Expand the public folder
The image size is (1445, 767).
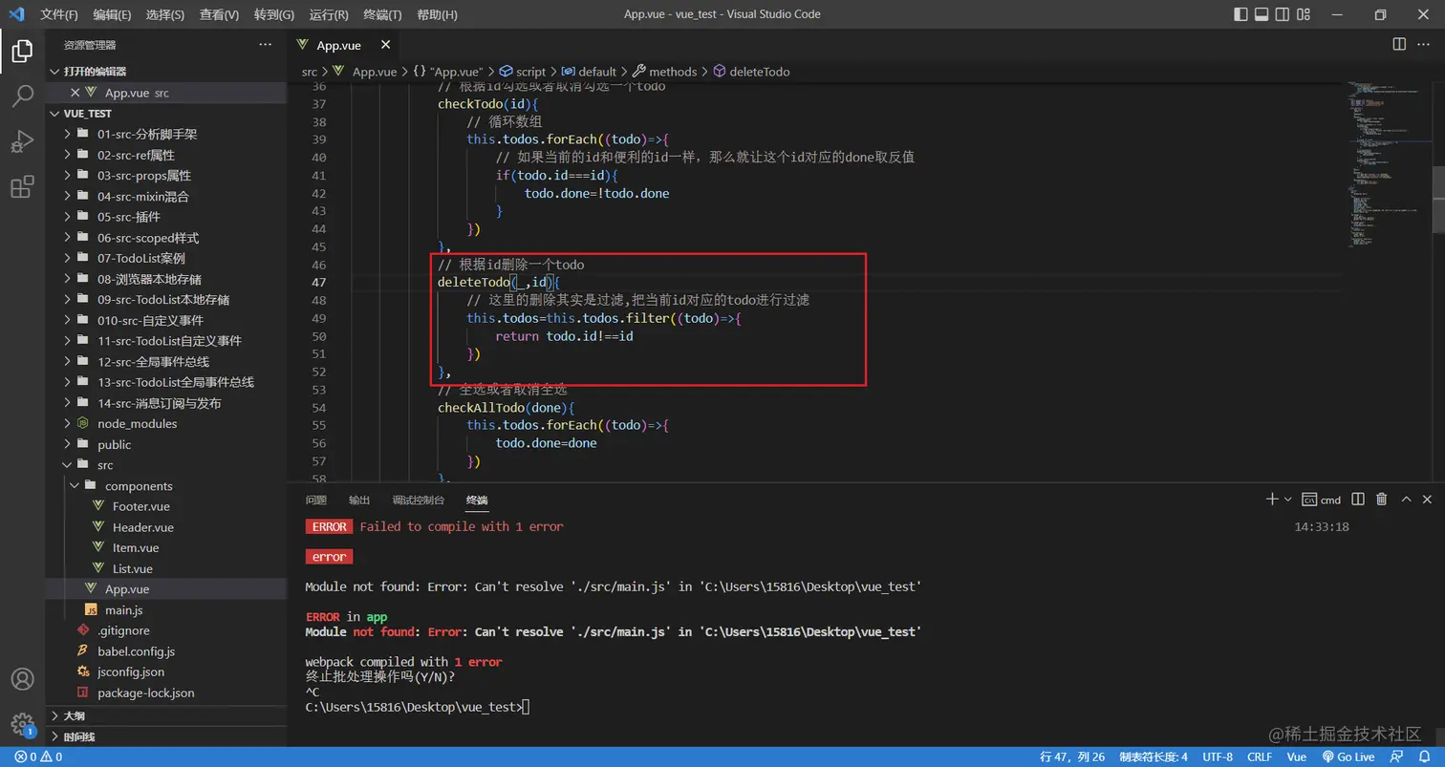pyautogui.click(x=166, y=444)
